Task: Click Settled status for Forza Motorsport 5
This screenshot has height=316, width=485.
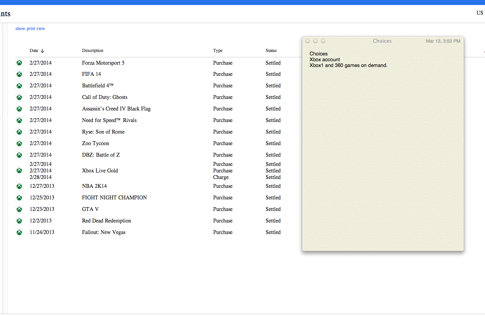Action: pos(273,63)
